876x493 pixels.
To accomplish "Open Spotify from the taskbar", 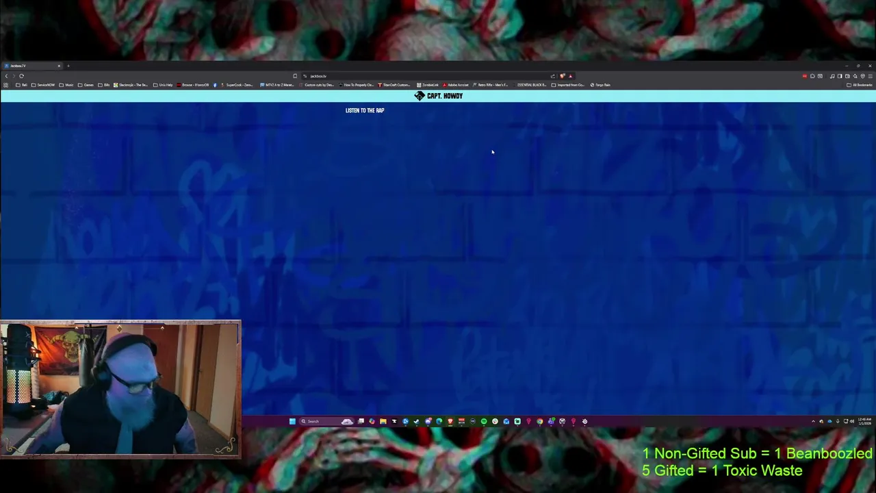I will point(484,421).
